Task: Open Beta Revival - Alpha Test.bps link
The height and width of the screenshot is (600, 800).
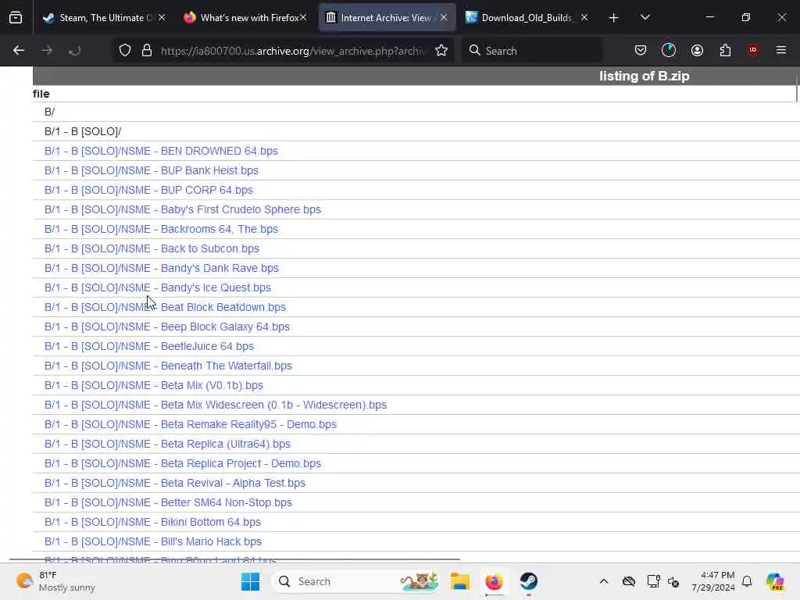Action: click(175, 483)
